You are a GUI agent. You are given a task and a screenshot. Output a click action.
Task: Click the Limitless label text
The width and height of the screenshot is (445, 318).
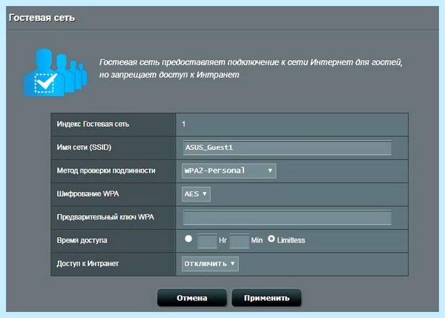point(291,241)
